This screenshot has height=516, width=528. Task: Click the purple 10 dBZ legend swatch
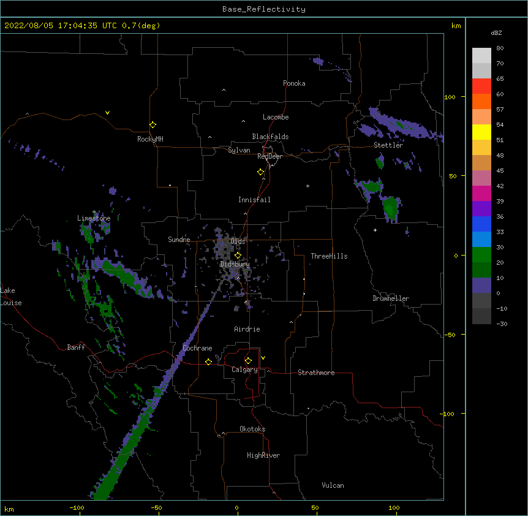click(481, 286)
